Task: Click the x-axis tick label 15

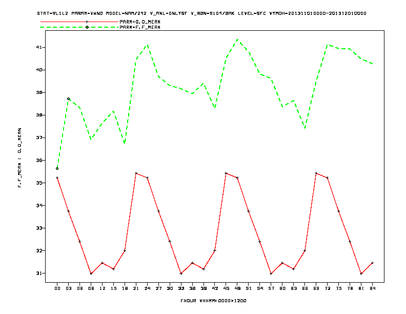Action: pos(113,288)
